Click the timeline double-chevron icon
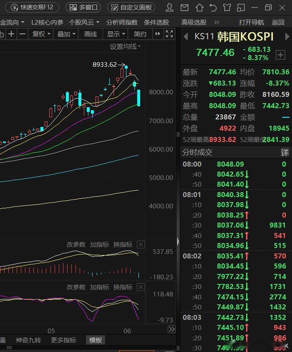The width and height of the screenshot is (292, 352). (x=171, y=329)
